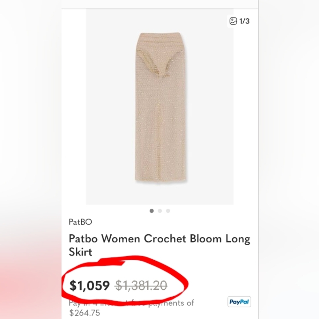Image resolution: width=319 pixels, height=319 pixels.
Task: Select the $264.75 installment amount
Action: coord(85,313)
